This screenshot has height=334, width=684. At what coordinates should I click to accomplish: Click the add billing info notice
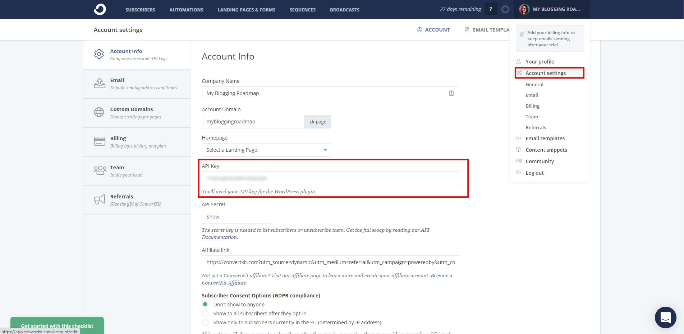(x=550, y=38)
